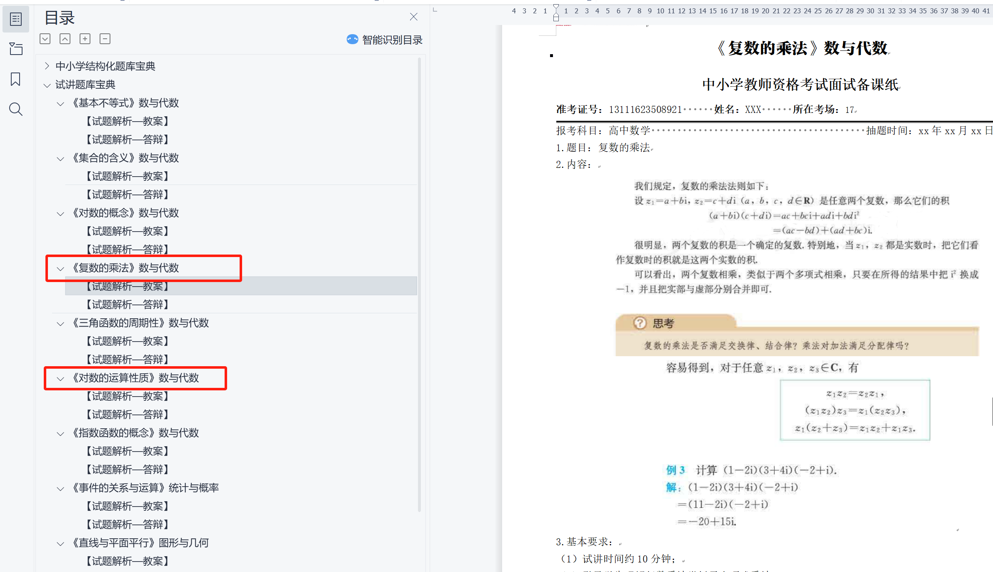Click the expand-all down arrow box icon
Image resolution: width=993 pixels, height=572 pixels.
click(x=45, y=39)
